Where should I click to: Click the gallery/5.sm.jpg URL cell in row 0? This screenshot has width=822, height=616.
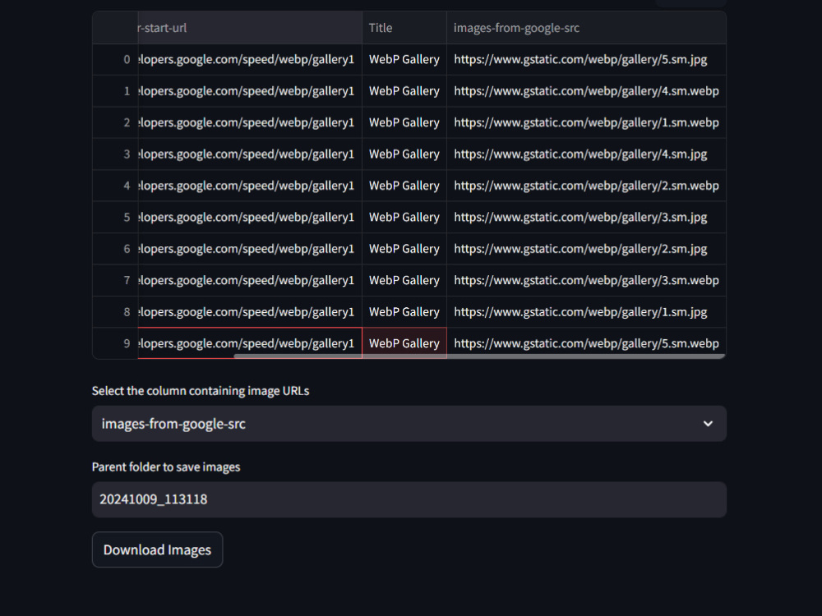586,59
